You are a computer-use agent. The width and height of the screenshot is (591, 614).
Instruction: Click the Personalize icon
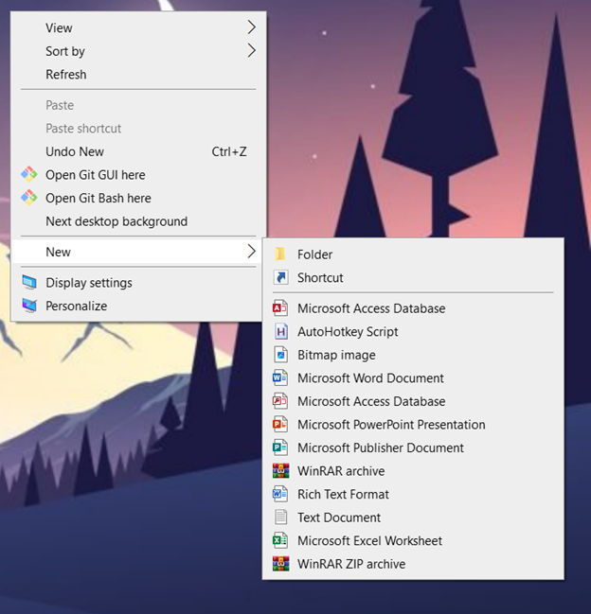click(29, 306)
